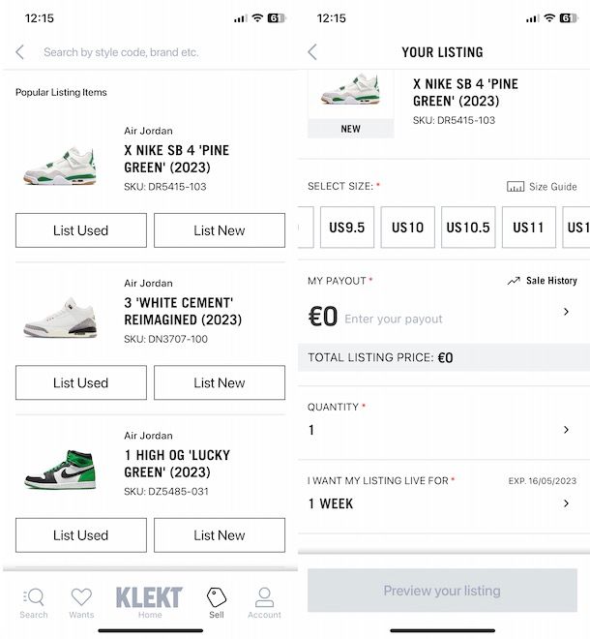Screen dimensions: 590x639
Task: View Sale History chart link
Action: 542,281
